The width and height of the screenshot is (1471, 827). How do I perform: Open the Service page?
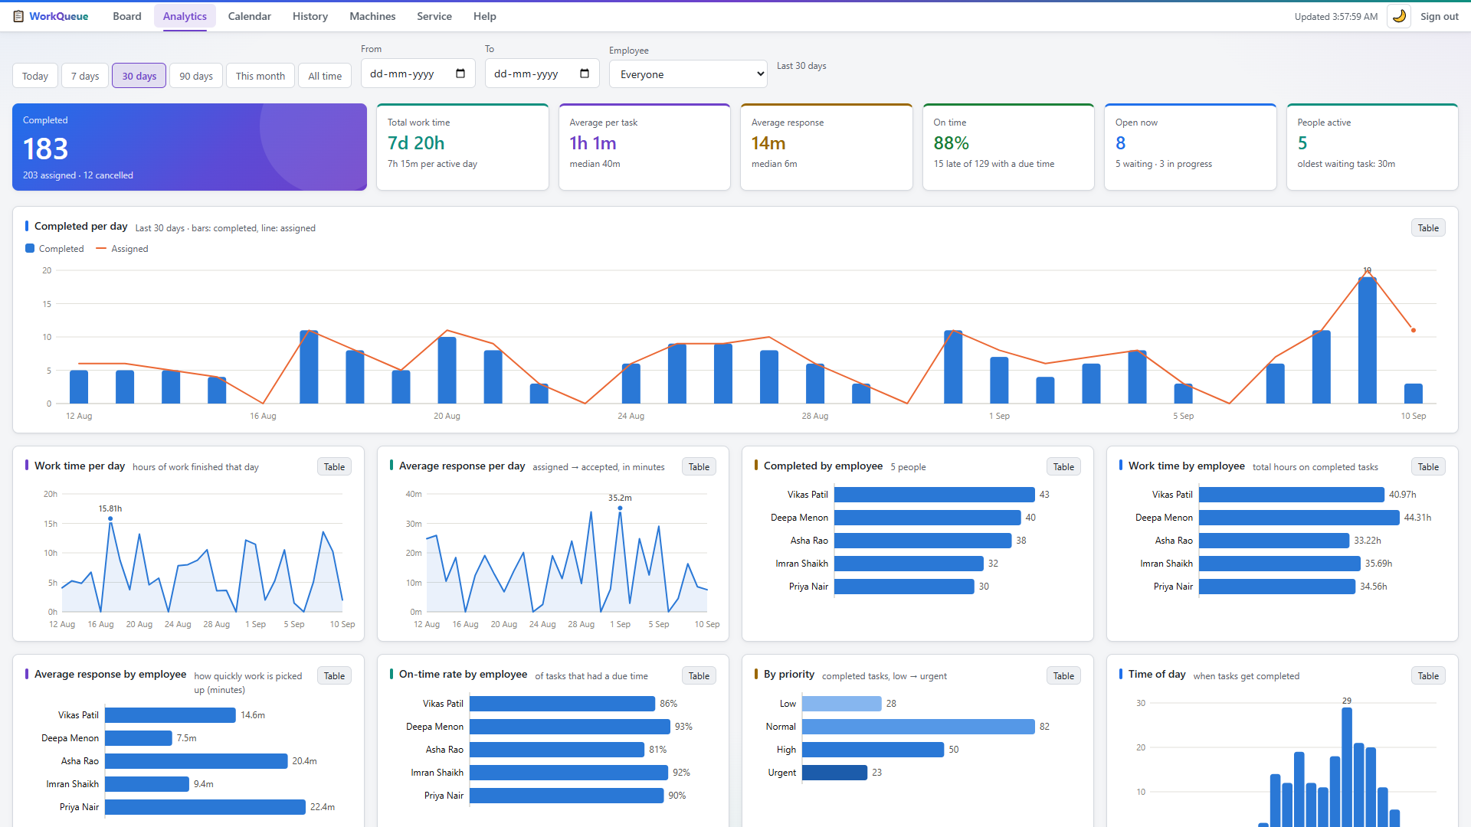[434, 16]
